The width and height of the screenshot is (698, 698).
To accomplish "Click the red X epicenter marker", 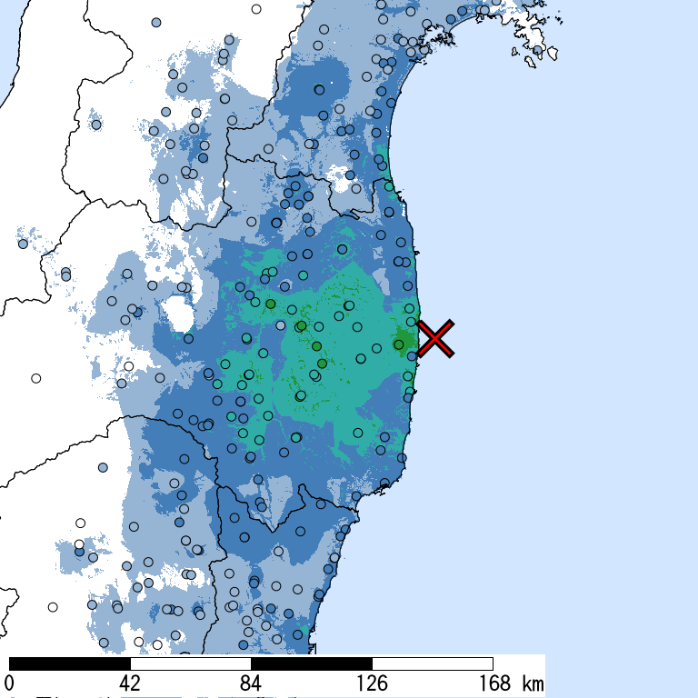I will 435,338.
